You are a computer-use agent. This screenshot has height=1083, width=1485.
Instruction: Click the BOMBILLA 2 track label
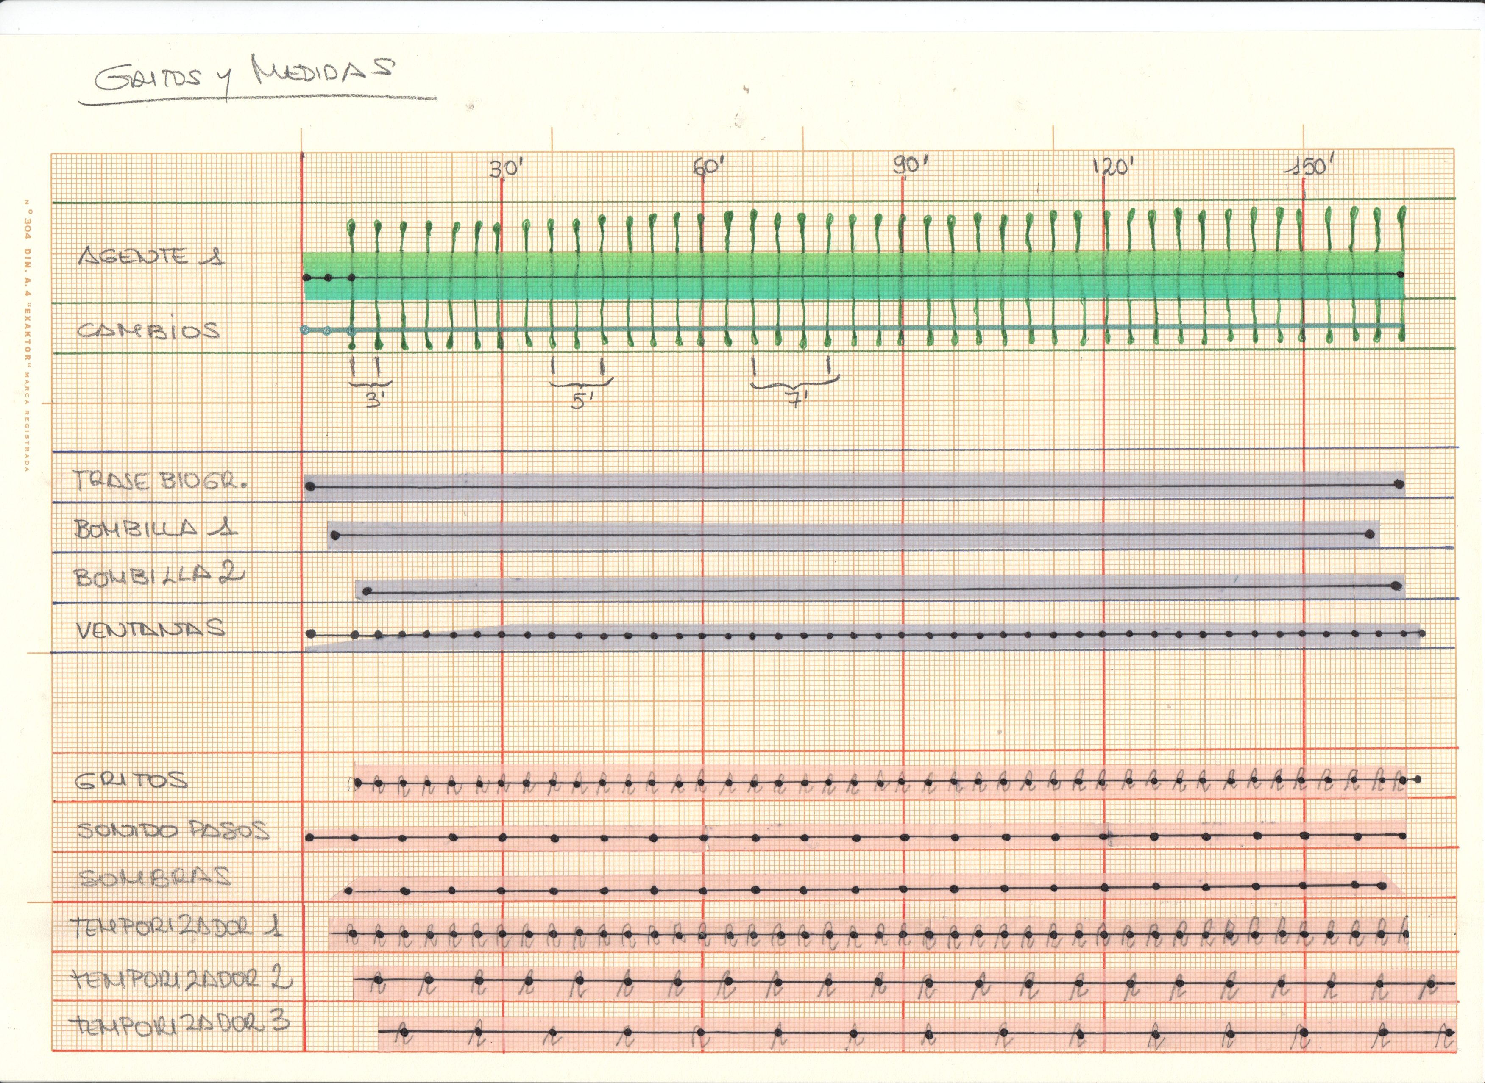click(x=159, y=576)
